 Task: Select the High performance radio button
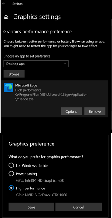click(11, 188)
